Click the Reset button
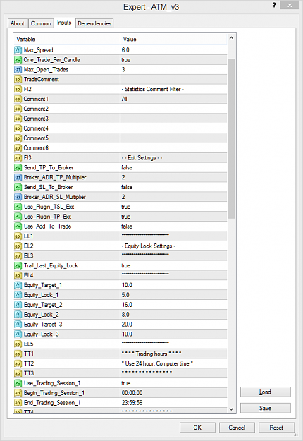 pos(276,428)
